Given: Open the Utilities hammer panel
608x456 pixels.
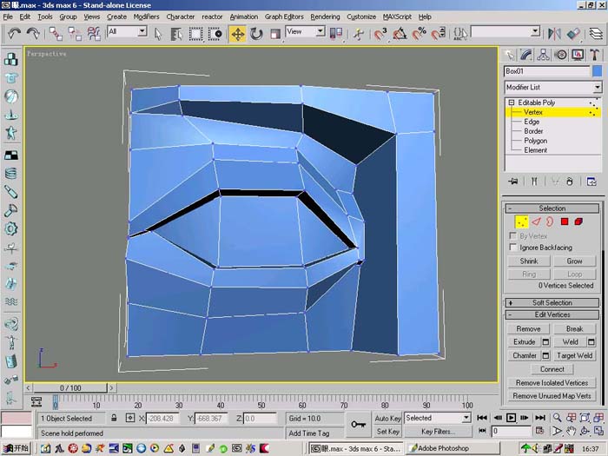Looking at the screenshot, I should point(594,55).
